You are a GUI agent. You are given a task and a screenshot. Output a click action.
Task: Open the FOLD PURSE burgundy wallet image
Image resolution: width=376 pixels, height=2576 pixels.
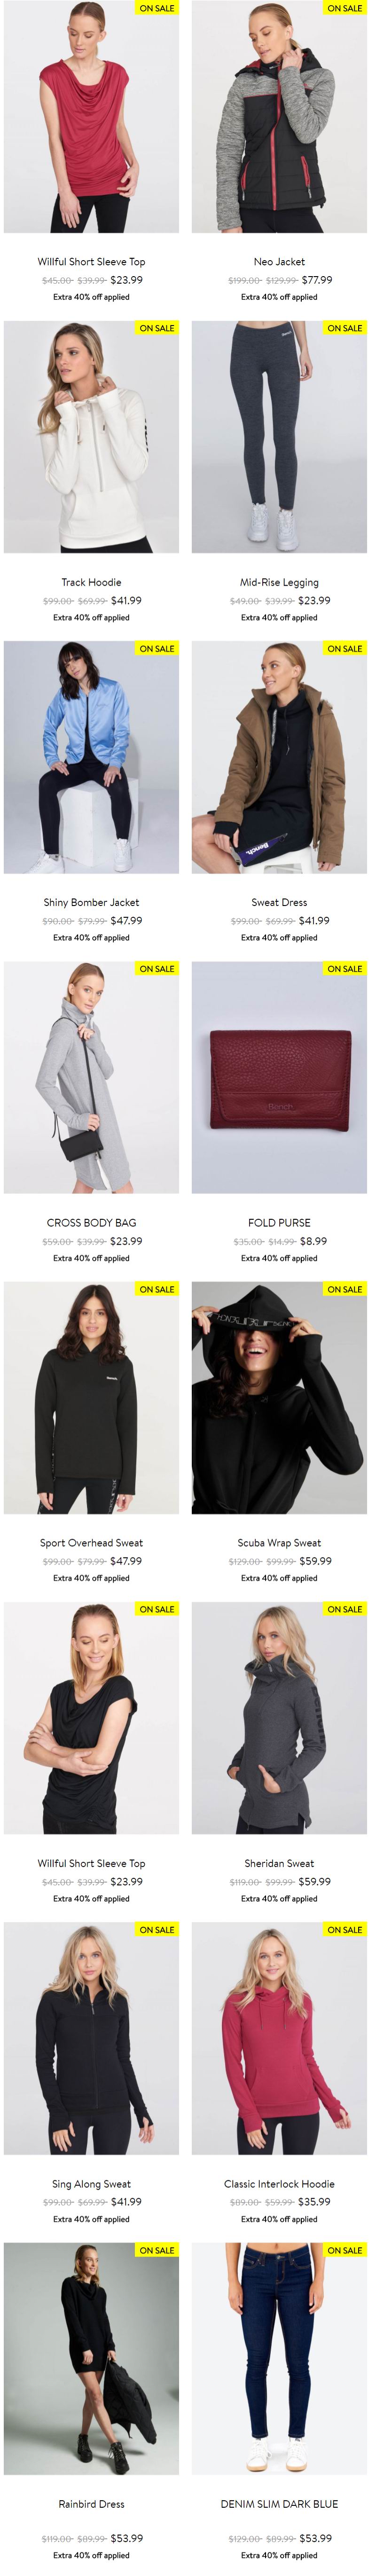tap(279, 1077)
